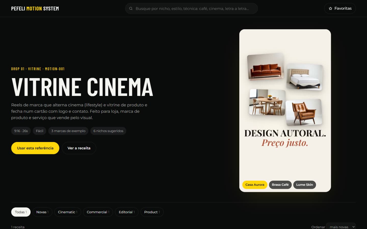Go to Pefeli Motion System home logo
The height and width of the screenshot is (229, 367).
[35, 8]
